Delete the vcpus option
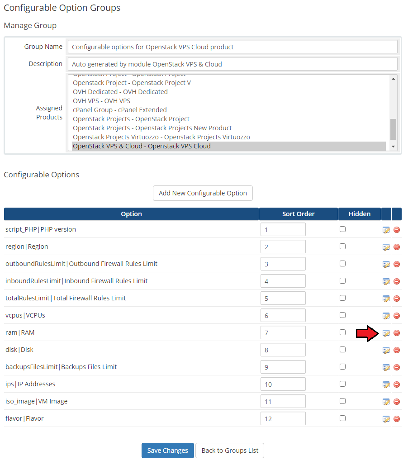This screenshot has width=408, height=465. [396, 316]
